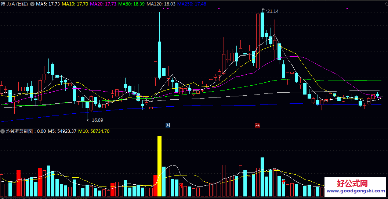Expand the 均线死叉副图 indicator dropdown arrow
388x199 pixels.
[3, 131]
